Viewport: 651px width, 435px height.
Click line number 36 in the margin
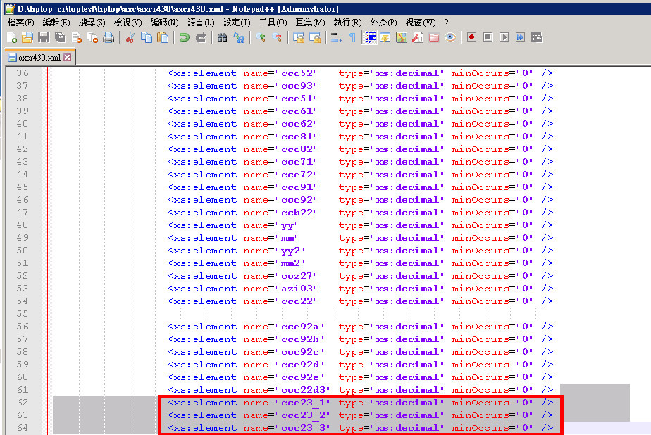click(x=23, y=73)
